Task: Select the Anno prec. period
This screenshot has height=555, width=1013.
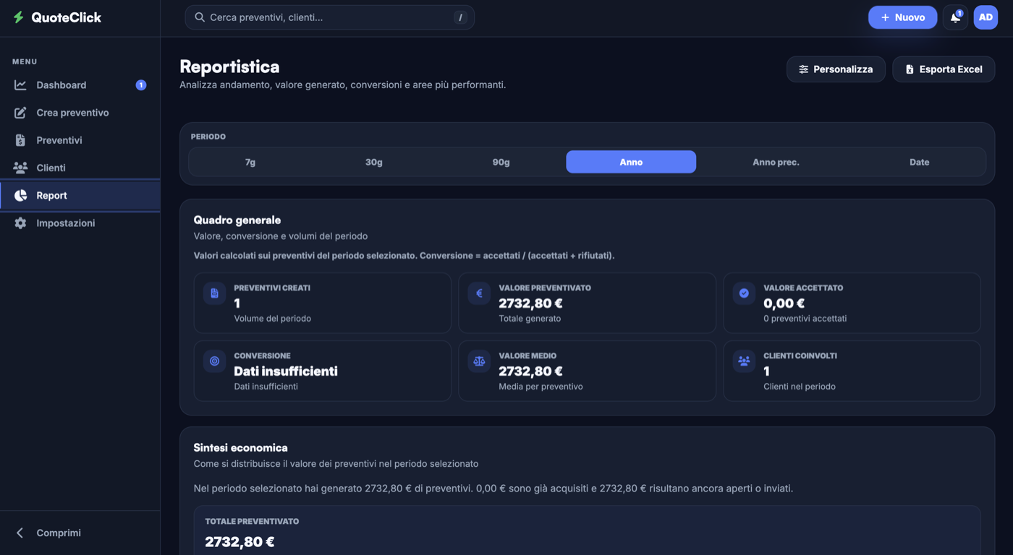Action: [776, 162]
